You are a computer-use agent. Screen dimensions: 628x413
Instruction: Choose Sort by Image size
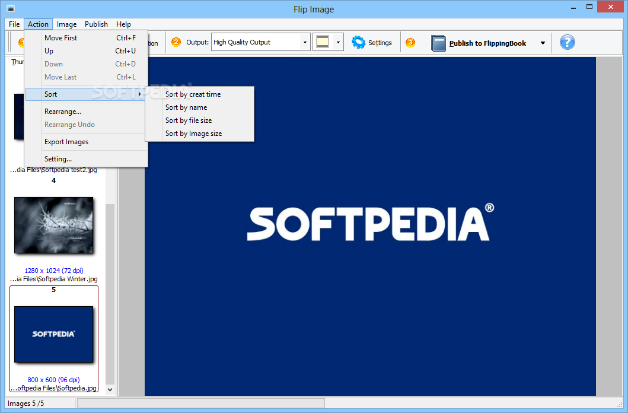click(x=199, y=134)
